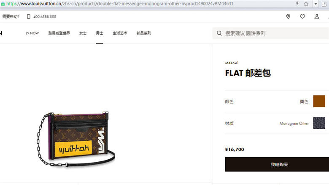This screenshot has height=185, width=329.
Task: Click the 致电购买 button
Action: (277, 164)
